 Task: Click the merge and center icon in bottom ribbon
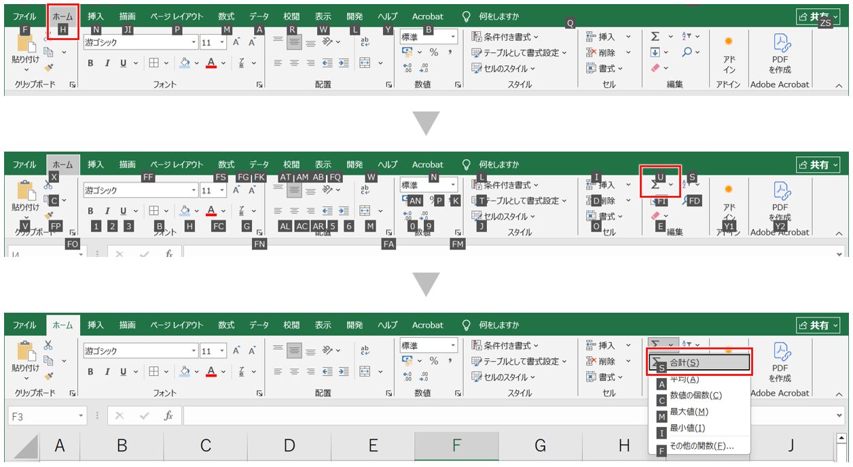pos(365,371)
